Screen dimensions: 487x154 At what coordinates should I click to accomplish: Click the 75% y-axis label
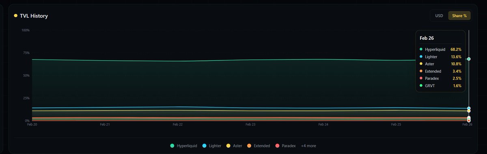click(26, 53)
